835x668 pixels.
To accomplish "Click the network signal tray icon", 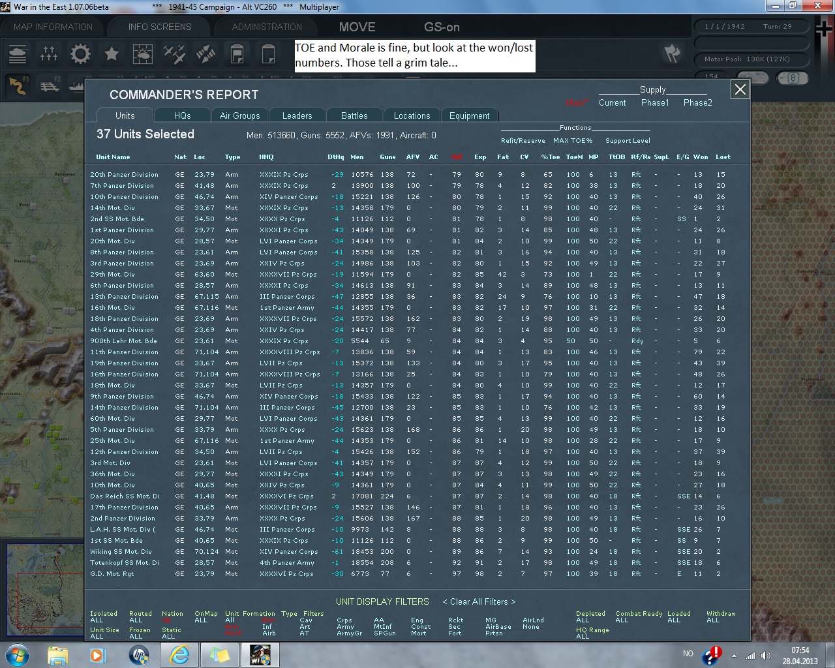I will [750, 656].
